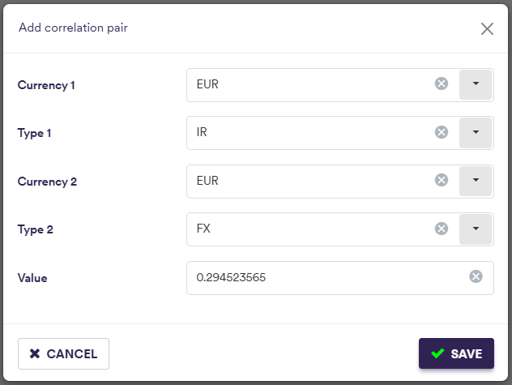This screenshot has height=385, width=512.
Task: Clear the Currency 2 selection
Action: point(442,180)
